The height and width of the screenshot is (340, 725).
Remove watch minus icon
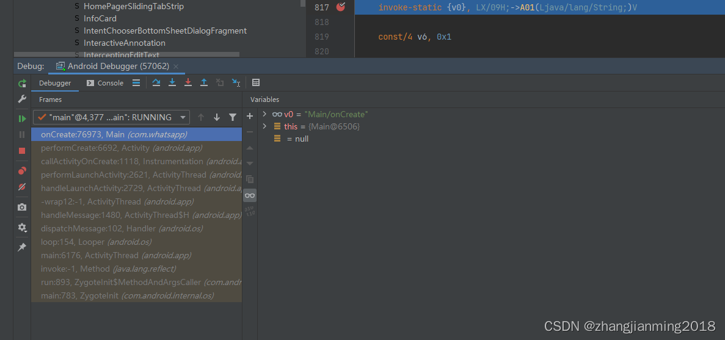250,132
